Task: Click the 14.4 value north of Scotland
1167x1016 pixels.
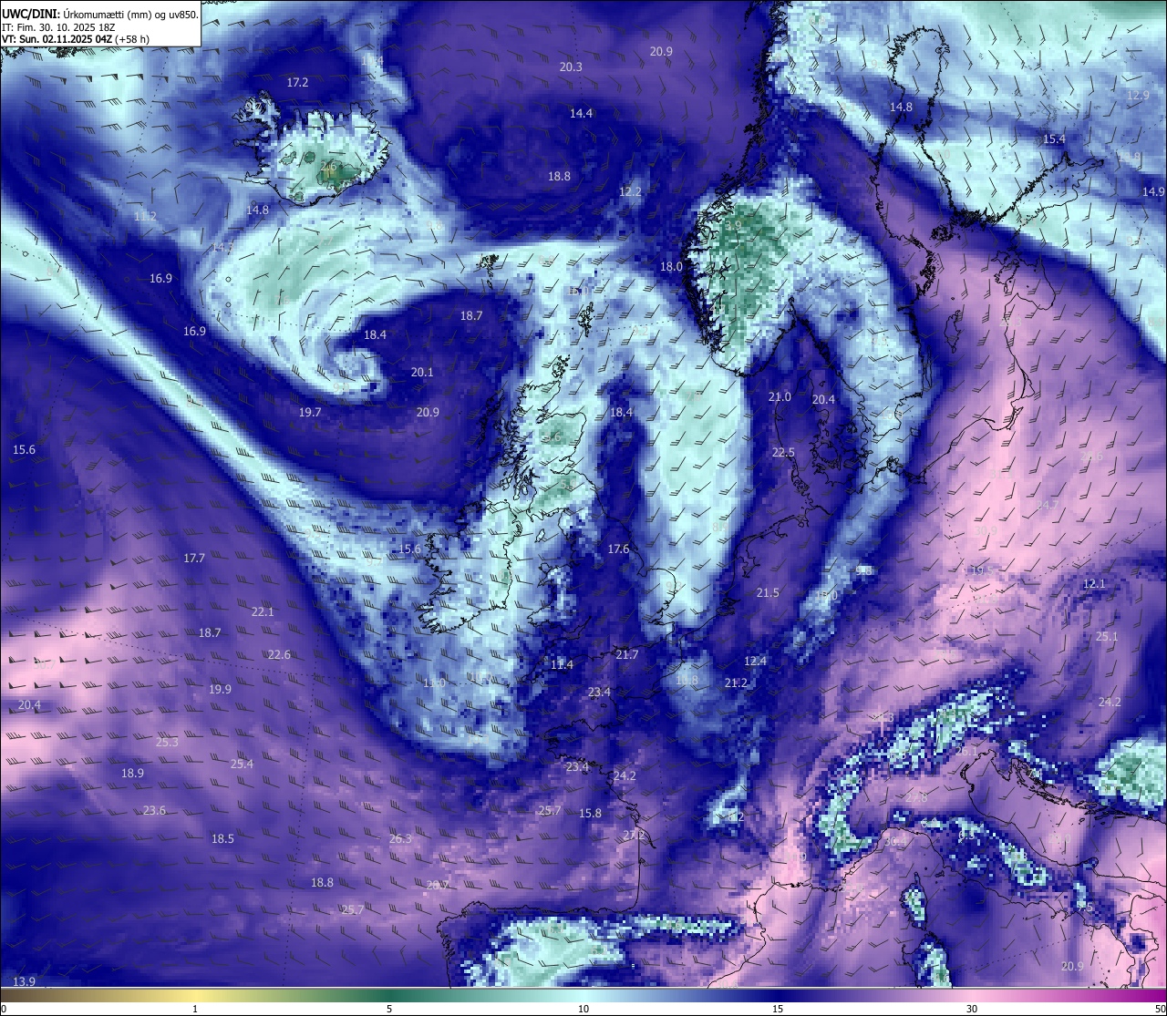Action: click(x=581, y=113)
